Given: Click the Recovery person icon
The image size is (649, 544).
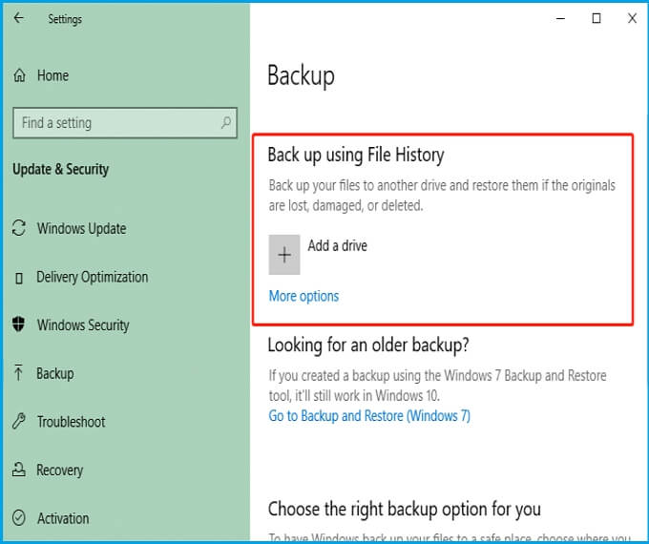Looking at the screenshot, I should pos(18,471).
